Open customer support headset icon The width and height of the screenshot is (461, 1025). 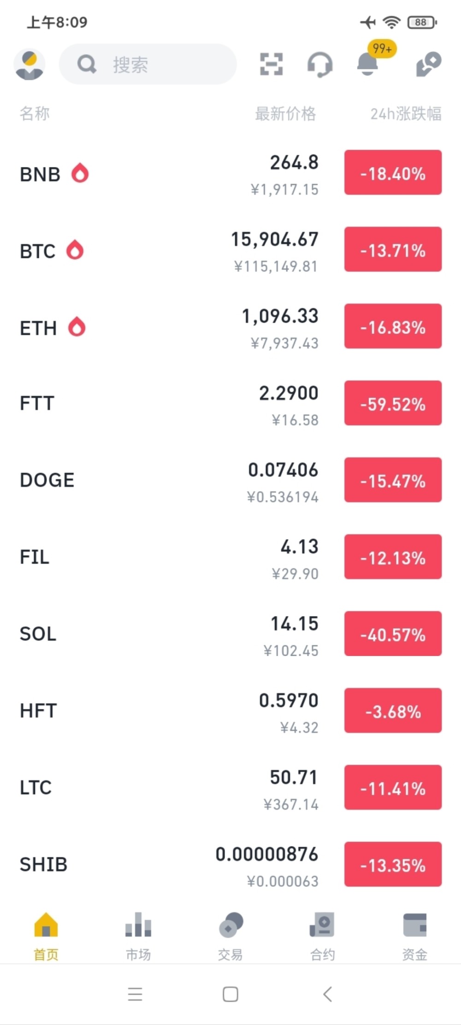(320, 65)
